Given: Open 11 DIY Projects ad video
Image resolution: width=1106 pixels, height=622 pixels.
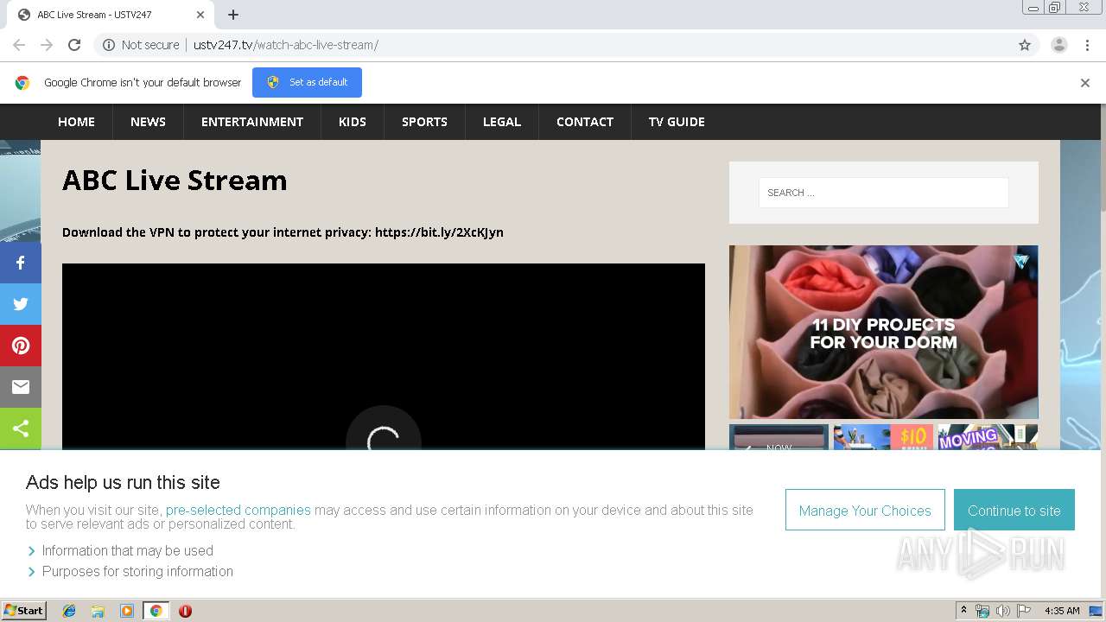Looking at the screenshot, I should pyautogui.click(x=883, y=333).
